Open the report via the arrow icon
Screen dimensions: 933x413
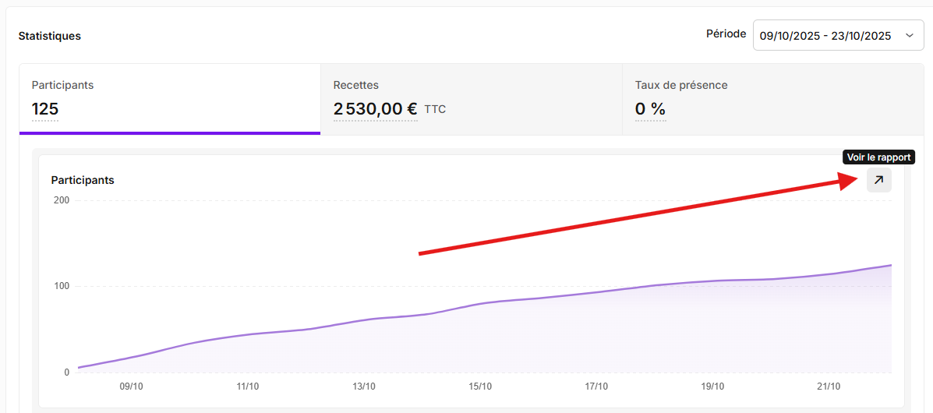pos(879,180)
